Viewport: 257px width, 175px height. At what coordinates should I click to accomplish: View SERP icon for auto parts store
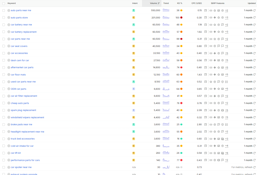tap(205, 18)
